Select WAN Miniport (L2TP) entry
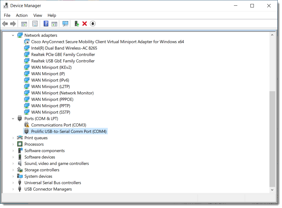This screenshot has width=282, height=208. [x=50, y=86]
